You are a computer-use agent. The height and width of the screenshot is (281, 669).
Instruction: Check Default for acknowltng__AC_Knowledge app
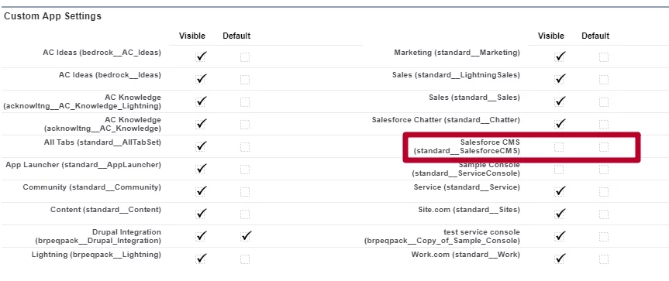[x=245, y=125]
